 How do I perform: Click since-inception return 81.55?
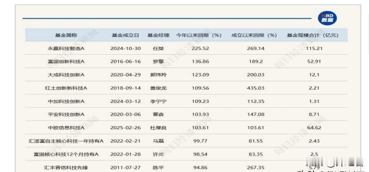tap(256, 141)
